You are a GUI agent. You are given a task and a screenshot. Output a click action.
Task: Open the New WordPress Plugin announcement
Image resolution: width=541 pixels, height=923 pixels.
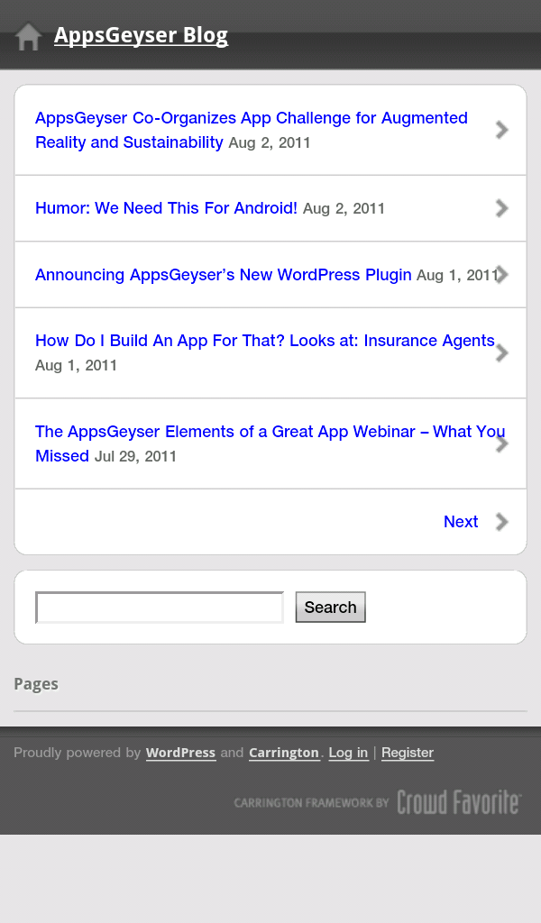[x=223, y=275]
